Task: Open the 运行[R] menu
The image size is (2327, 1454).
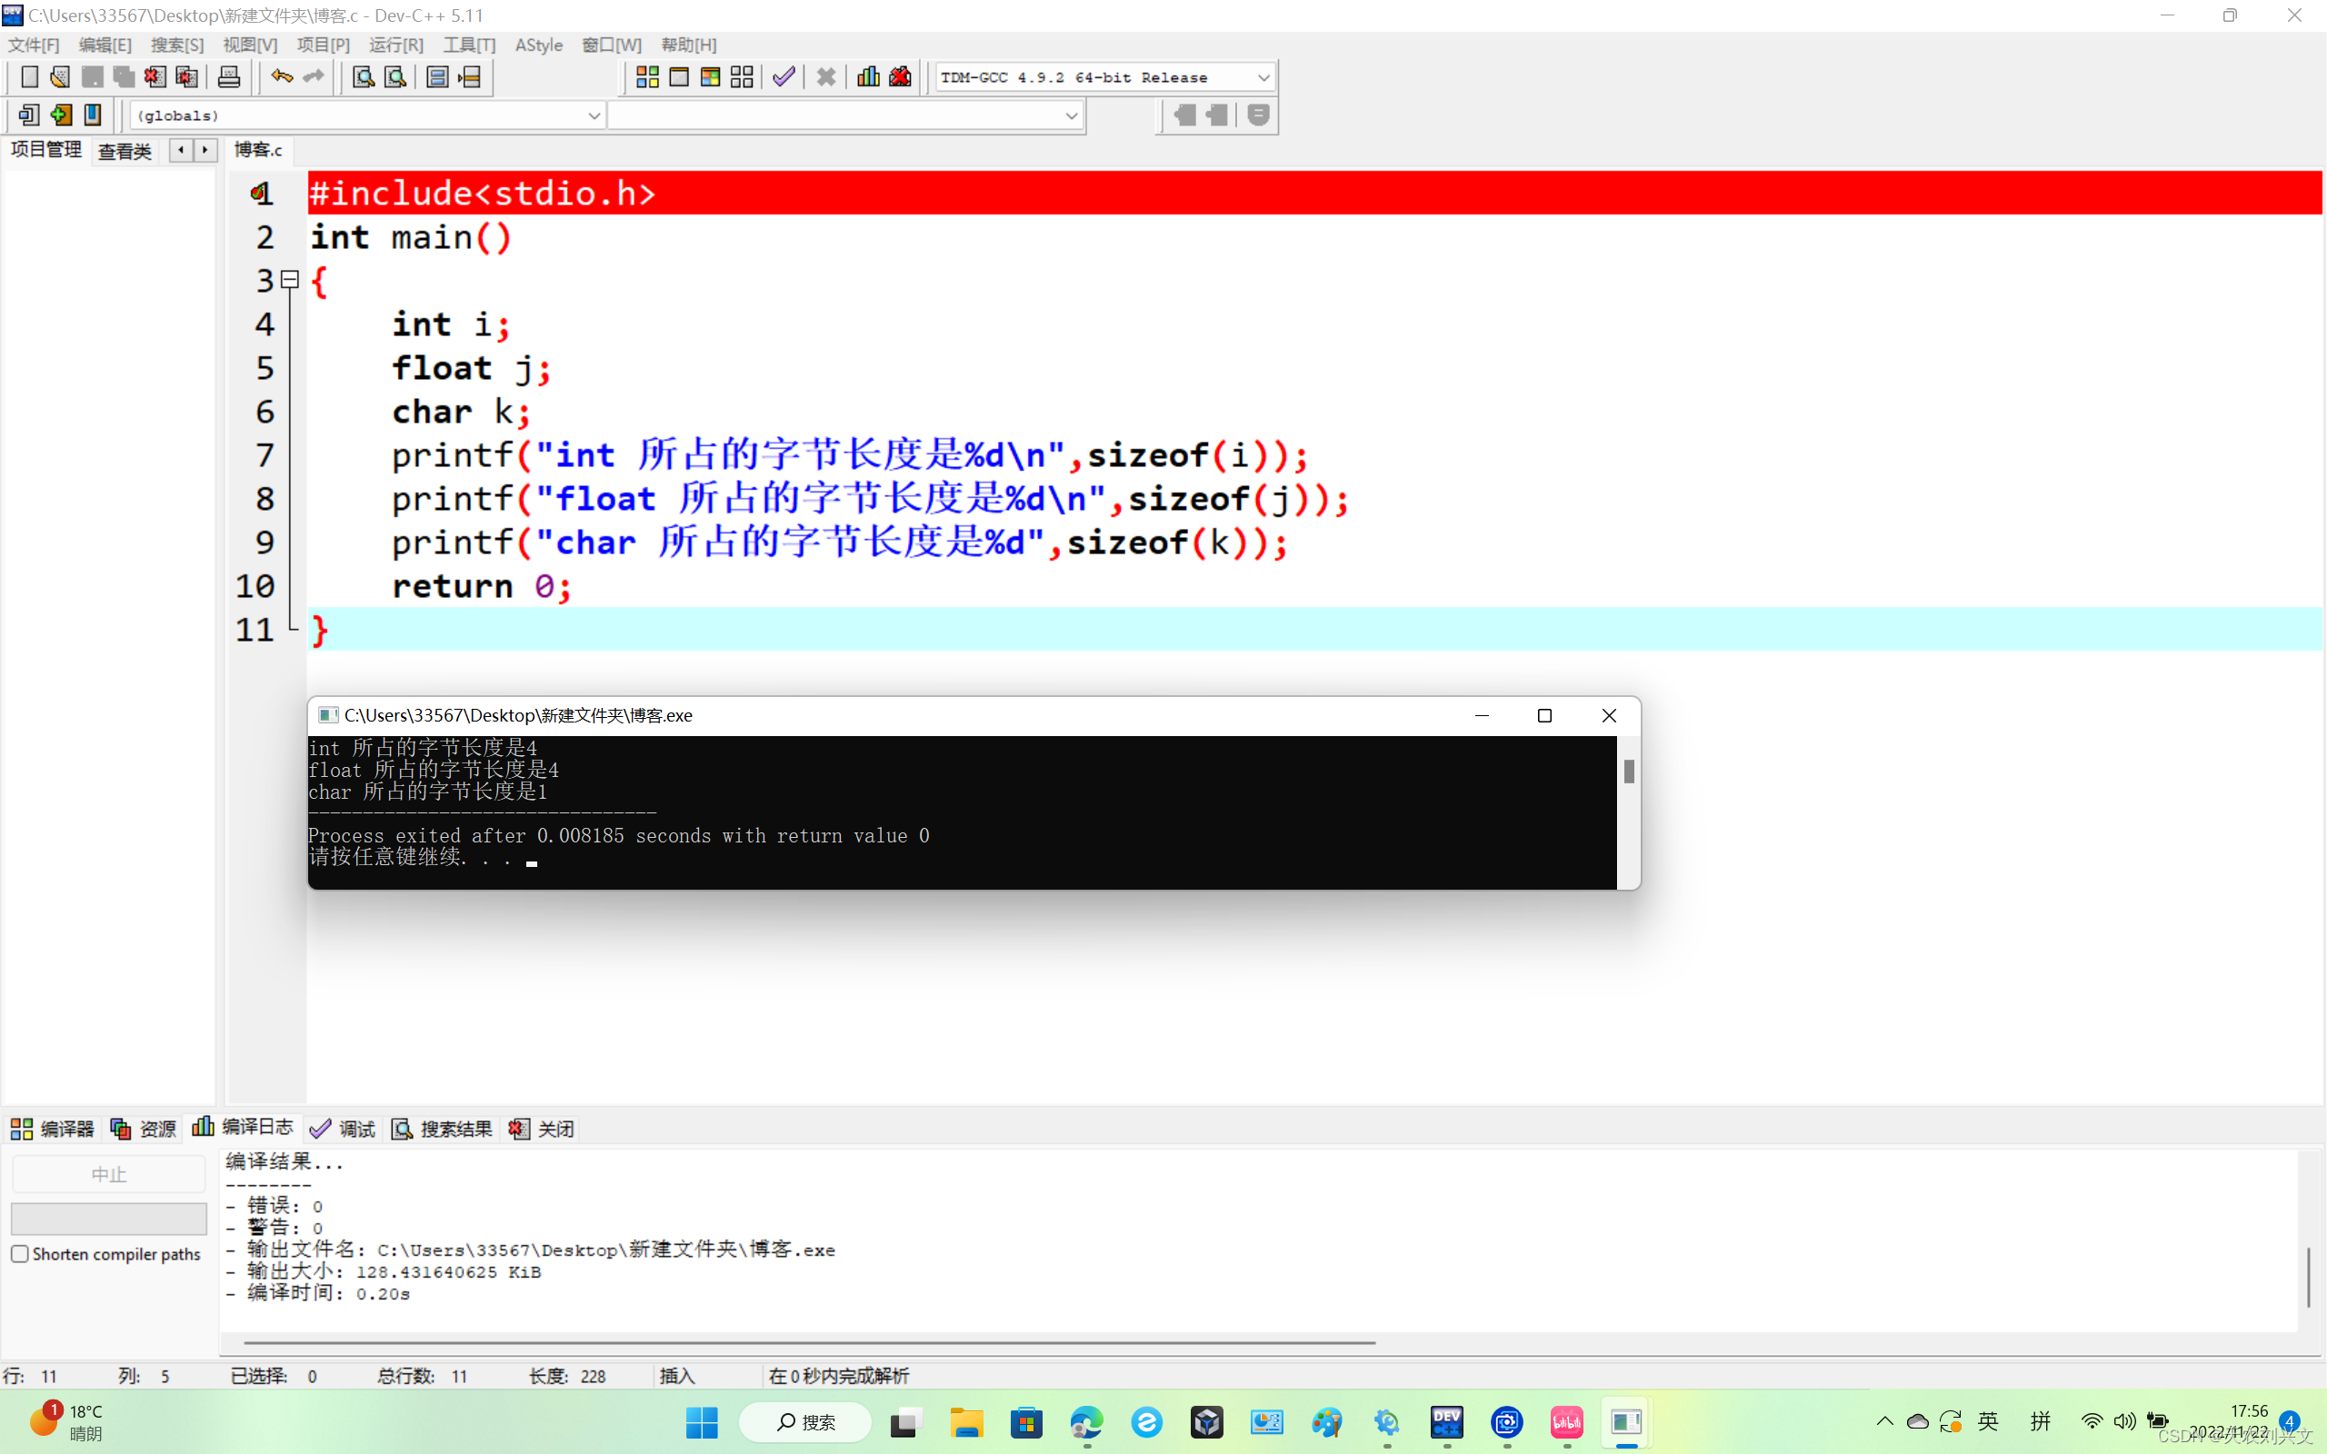Action: tap(395, 45)
